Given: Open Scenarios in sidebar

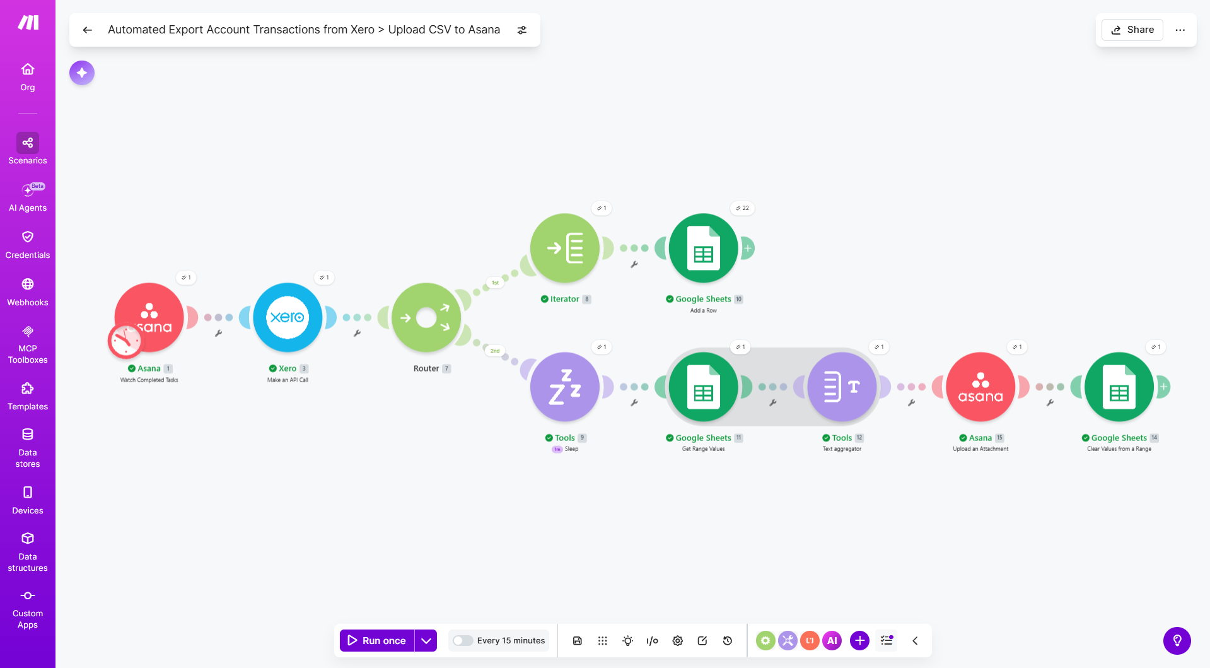Looking at the screenshot, I should 28,149.
